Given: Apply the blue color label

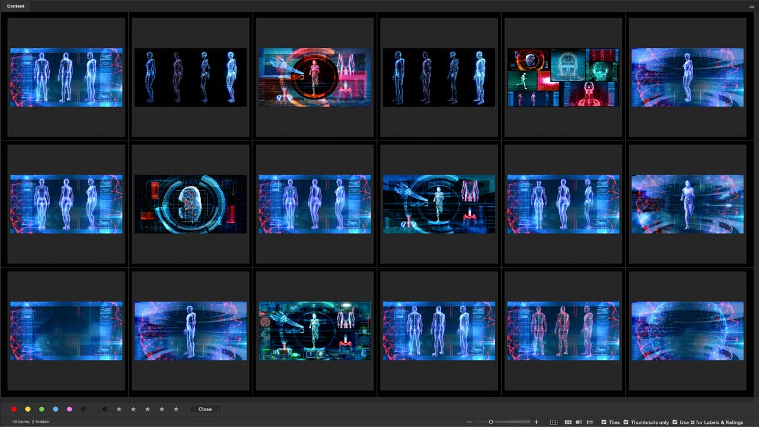Looking at the screenshot, I should click(x=56, y=409).
